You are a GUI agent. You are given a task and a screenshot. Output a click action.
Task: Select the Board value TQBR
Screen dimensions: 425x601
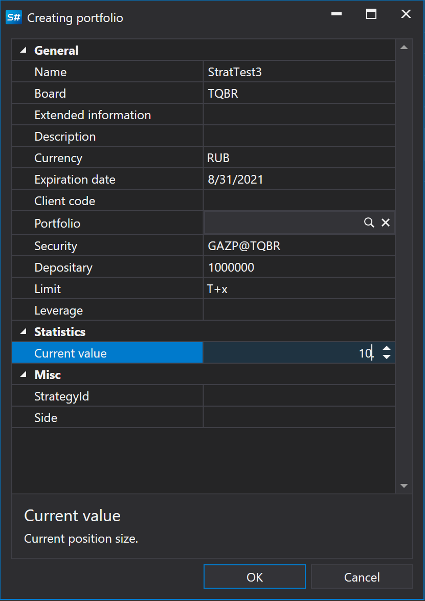tap(299, 94)
